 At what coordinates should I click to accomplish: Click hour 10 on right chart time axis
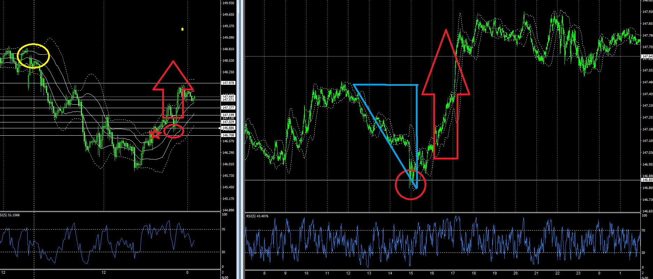click(x=306, y=273)
